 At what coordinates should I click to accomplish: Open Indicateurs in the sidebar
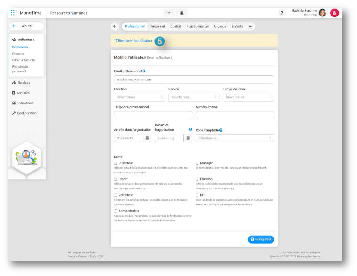(x=23, y=103)
